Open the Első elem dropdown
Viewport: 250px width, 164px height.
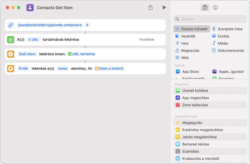pyautogui.click(x=27, y=54)
